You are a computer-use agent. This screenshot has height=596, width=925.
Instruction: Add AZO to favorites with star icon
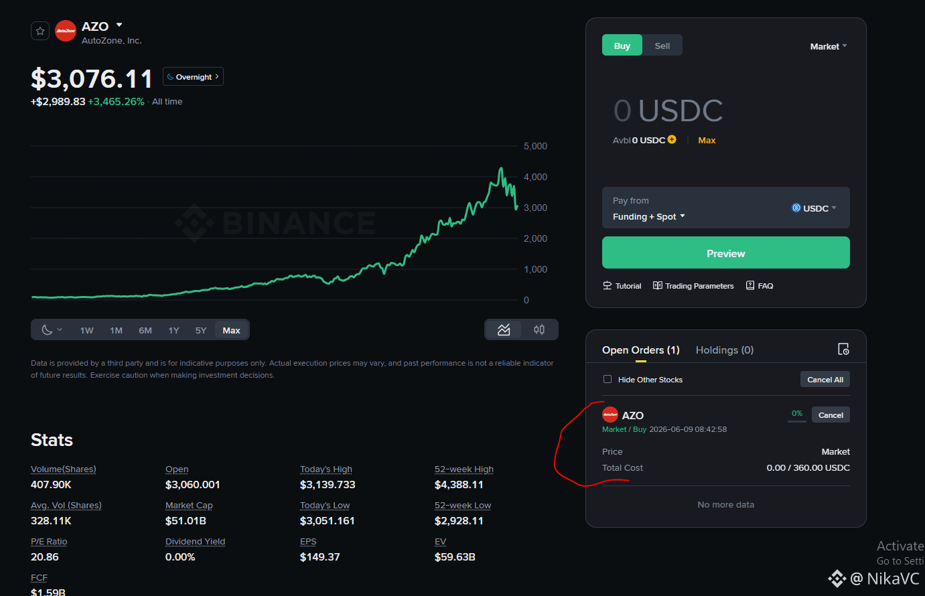(40, 31)
